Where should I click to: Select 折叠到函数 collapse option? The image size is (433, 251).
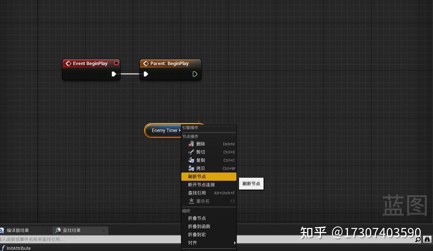(x=199, y=226)
